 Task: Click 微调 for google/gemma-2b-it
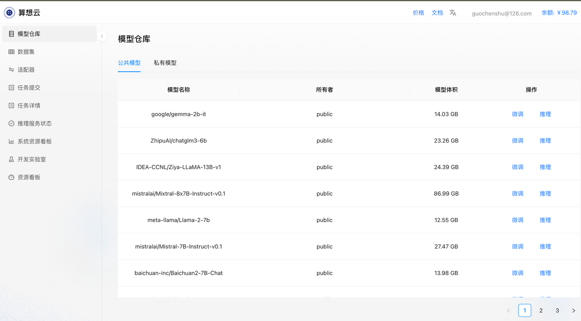point(517,114)
